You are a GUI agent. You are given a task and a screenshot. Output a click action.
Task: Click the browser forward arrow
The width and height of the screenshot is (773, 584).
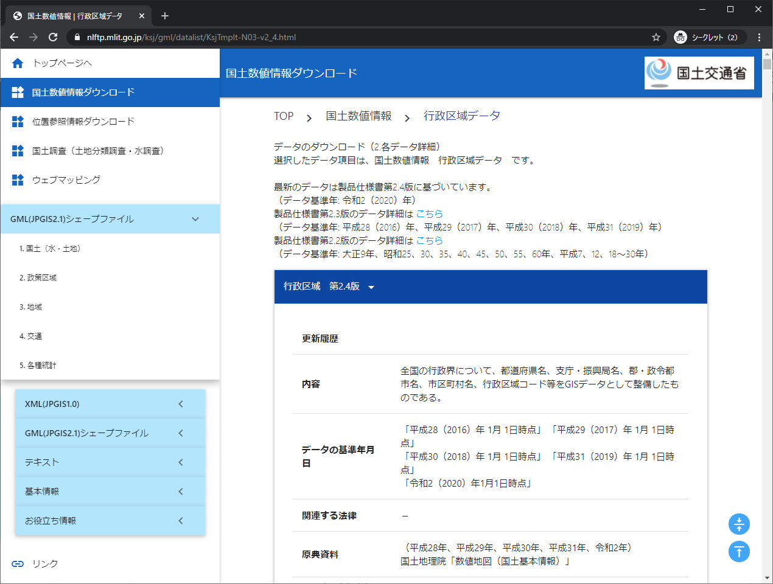coord(33,37)
